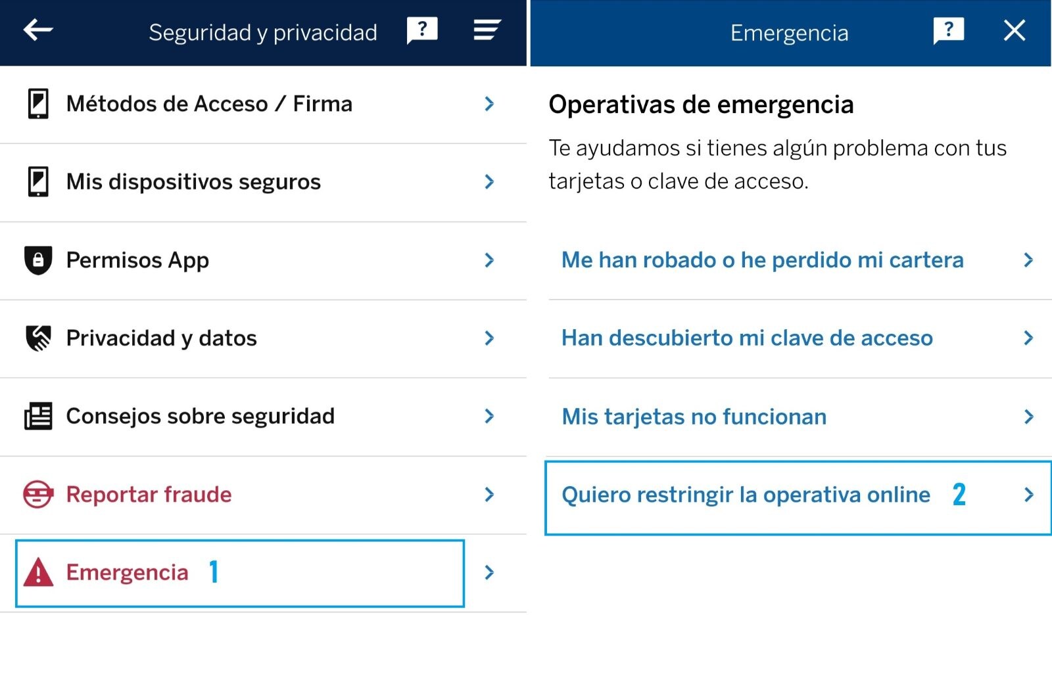The width and height of the screenshot is (1052, 680).
Task: Open the hamburger menu icon
Action: 487,30
